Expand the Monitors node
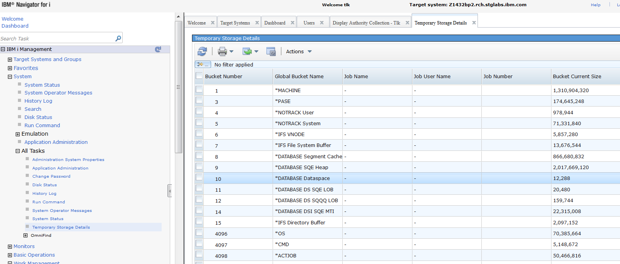Screen dimensions: 620x264 point(10,247)
